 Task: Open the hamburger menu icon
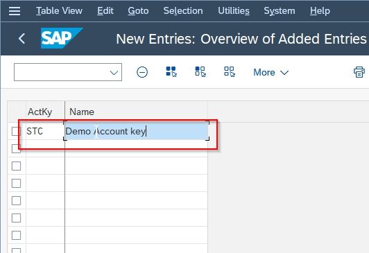15,11
